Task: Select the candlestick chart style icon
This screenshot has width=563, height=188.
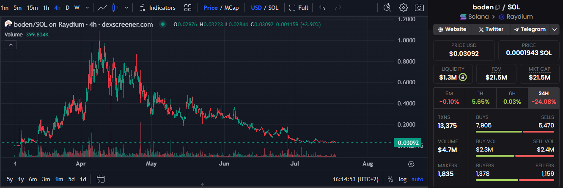Action: click(x=115, y=8)
